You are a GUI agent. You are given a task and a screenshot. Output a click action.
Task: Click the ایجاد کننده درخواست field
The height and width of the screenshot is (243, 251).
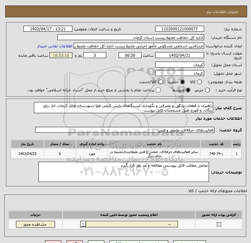139,46
